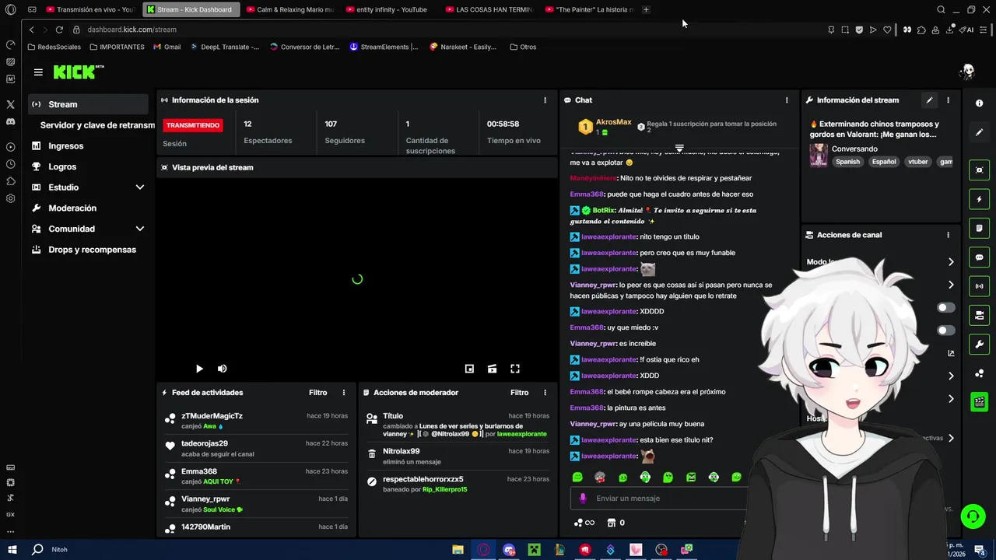The width and height of the screenshot is (996, 560).
Task: Click the address bar dashboard.kick.com/stream
Action: pyautogui.click(x=132, y=30)
